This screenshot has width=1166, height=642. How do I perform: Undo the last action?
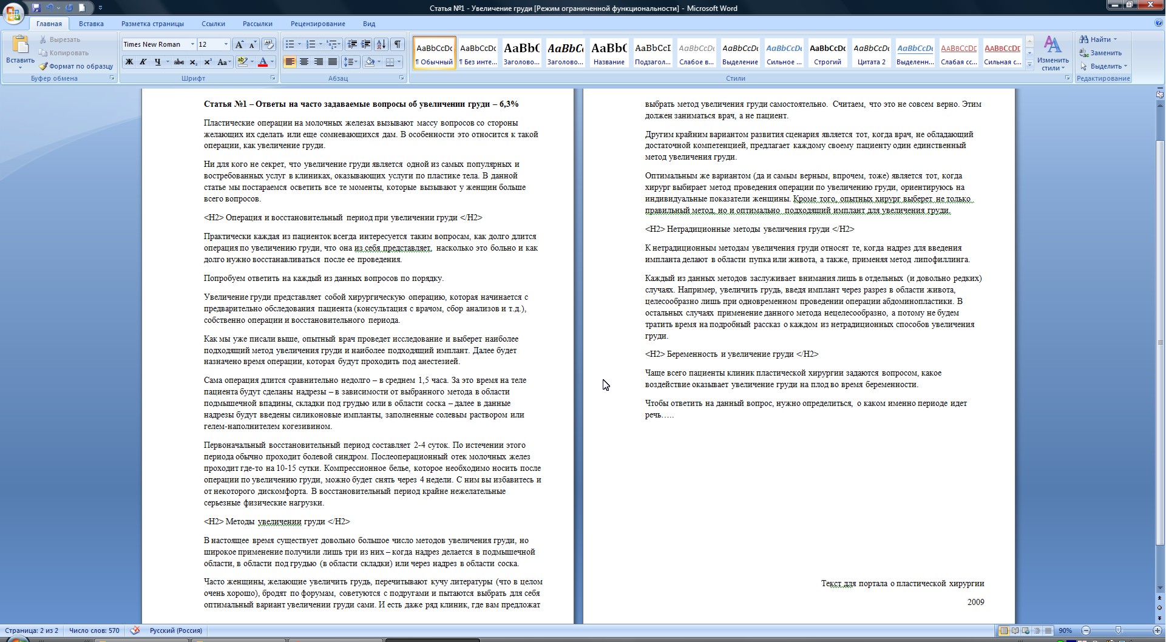point(50,8)
